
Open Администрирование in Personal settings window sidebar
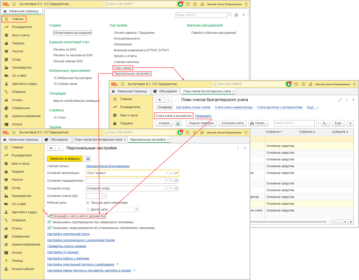(x=26, y=244)
